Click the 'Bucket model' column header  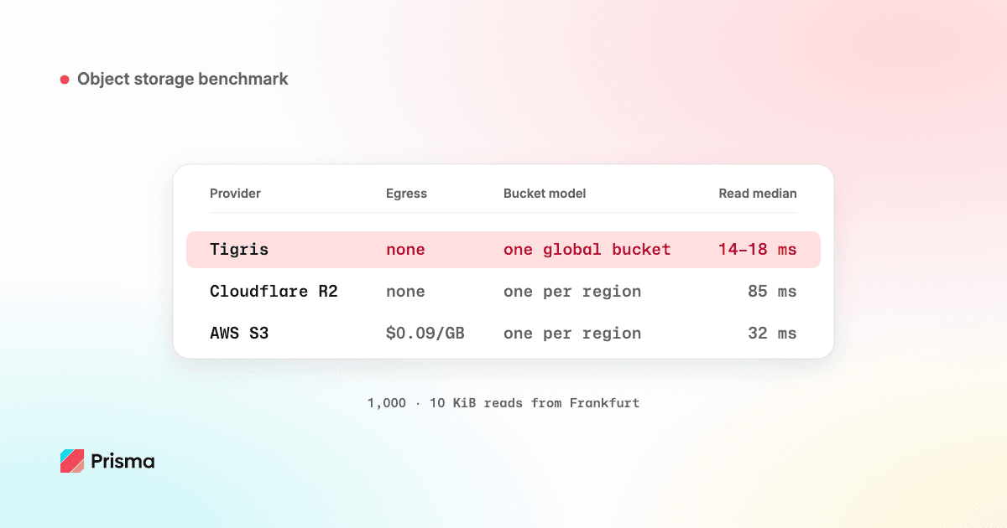(545, 194)
